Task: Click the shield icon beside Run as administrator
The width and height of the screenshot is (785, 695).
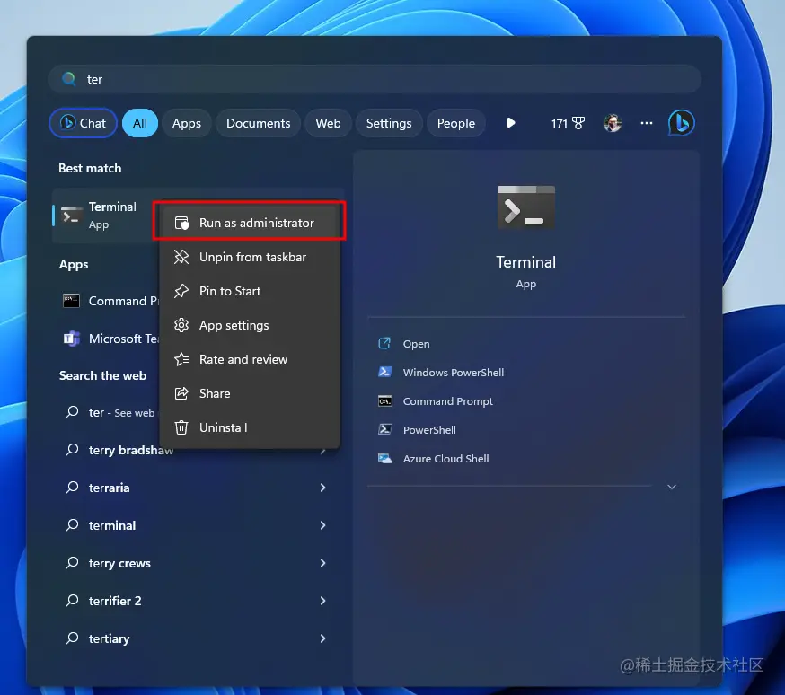Action: click(181, 223)
